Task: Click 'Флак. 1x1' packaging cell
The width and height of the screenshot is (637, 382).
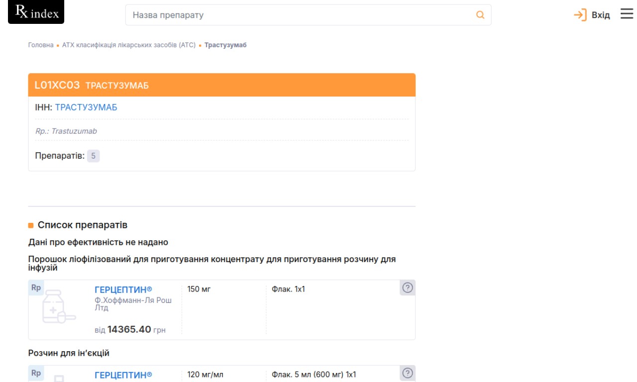Action: point(289,289)
